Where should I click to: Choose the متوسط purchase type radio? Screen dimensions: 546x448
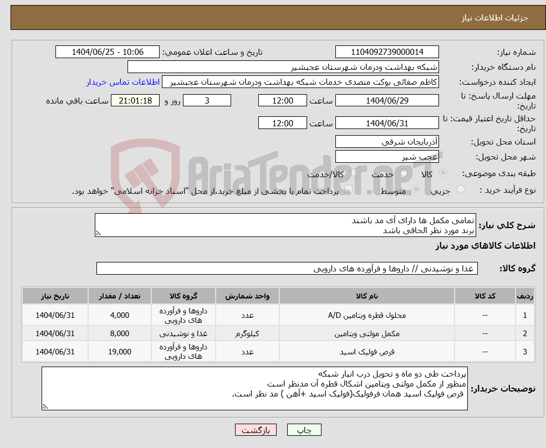(416, 189)
